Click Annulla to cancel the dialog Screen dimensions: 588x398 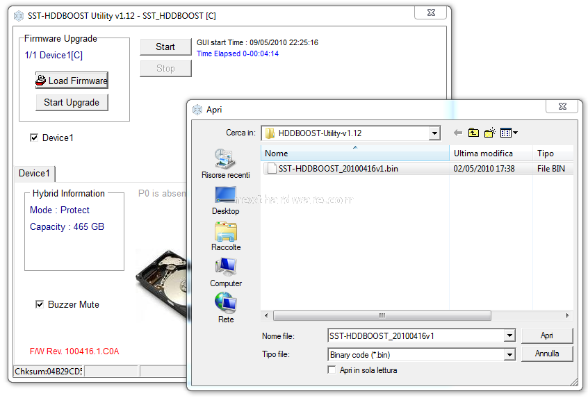(547, 354)
